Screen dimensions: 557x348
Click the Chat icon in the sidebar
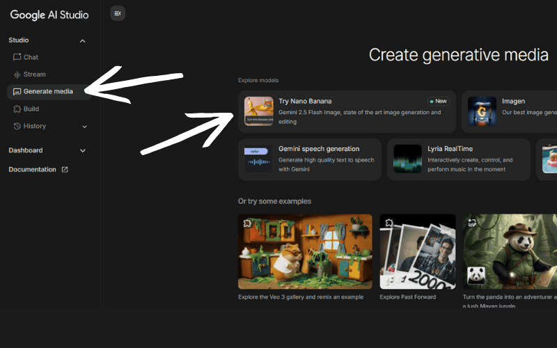pos(17,57)
